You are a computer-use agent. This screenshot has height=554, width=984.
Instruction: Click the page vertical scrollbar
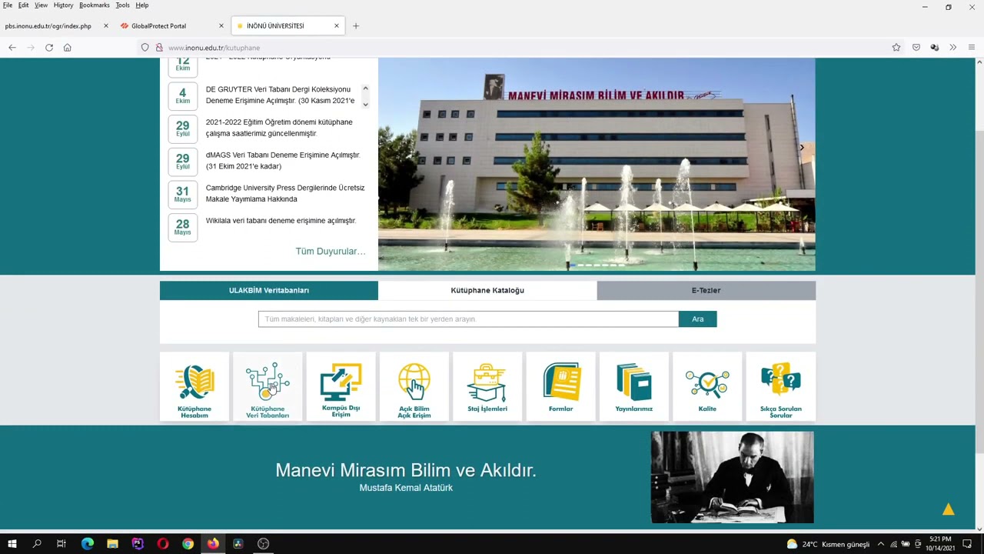[x=979, y=292]
